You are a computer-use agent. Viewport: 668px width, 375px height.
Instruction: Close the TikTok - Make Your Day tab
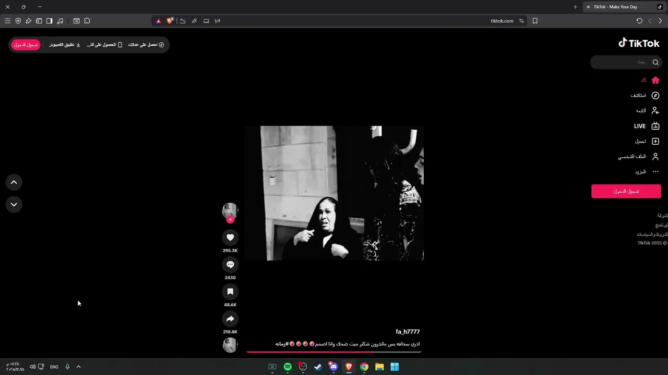[588, 7]
